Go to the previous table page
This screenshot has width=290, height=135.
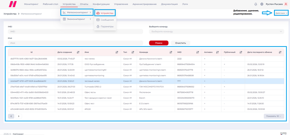coord(11,116)
